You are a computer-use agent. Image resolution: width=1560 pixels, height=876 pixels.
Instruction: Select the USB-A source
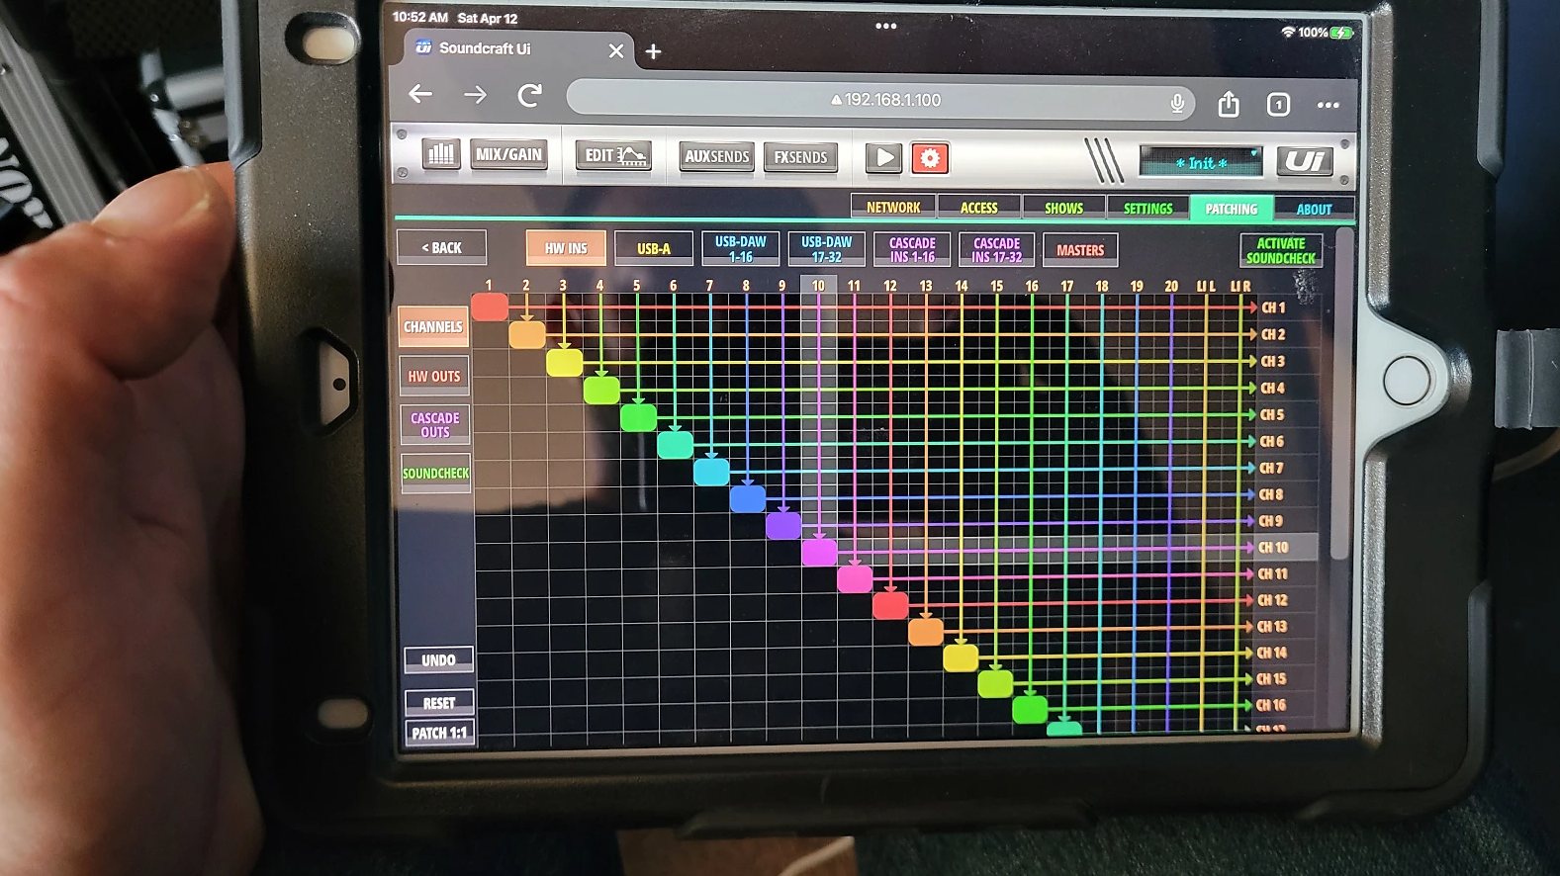coord(653,249)
